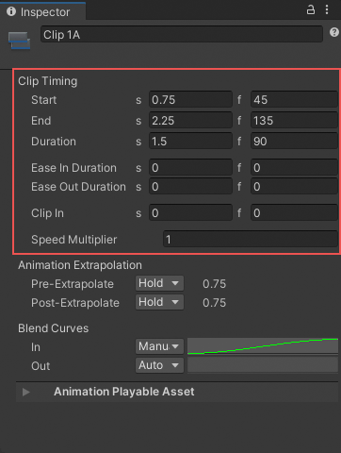Click the Speed Multiplier field
Viewport: 341px width, 453px height.
pos(251,240)
